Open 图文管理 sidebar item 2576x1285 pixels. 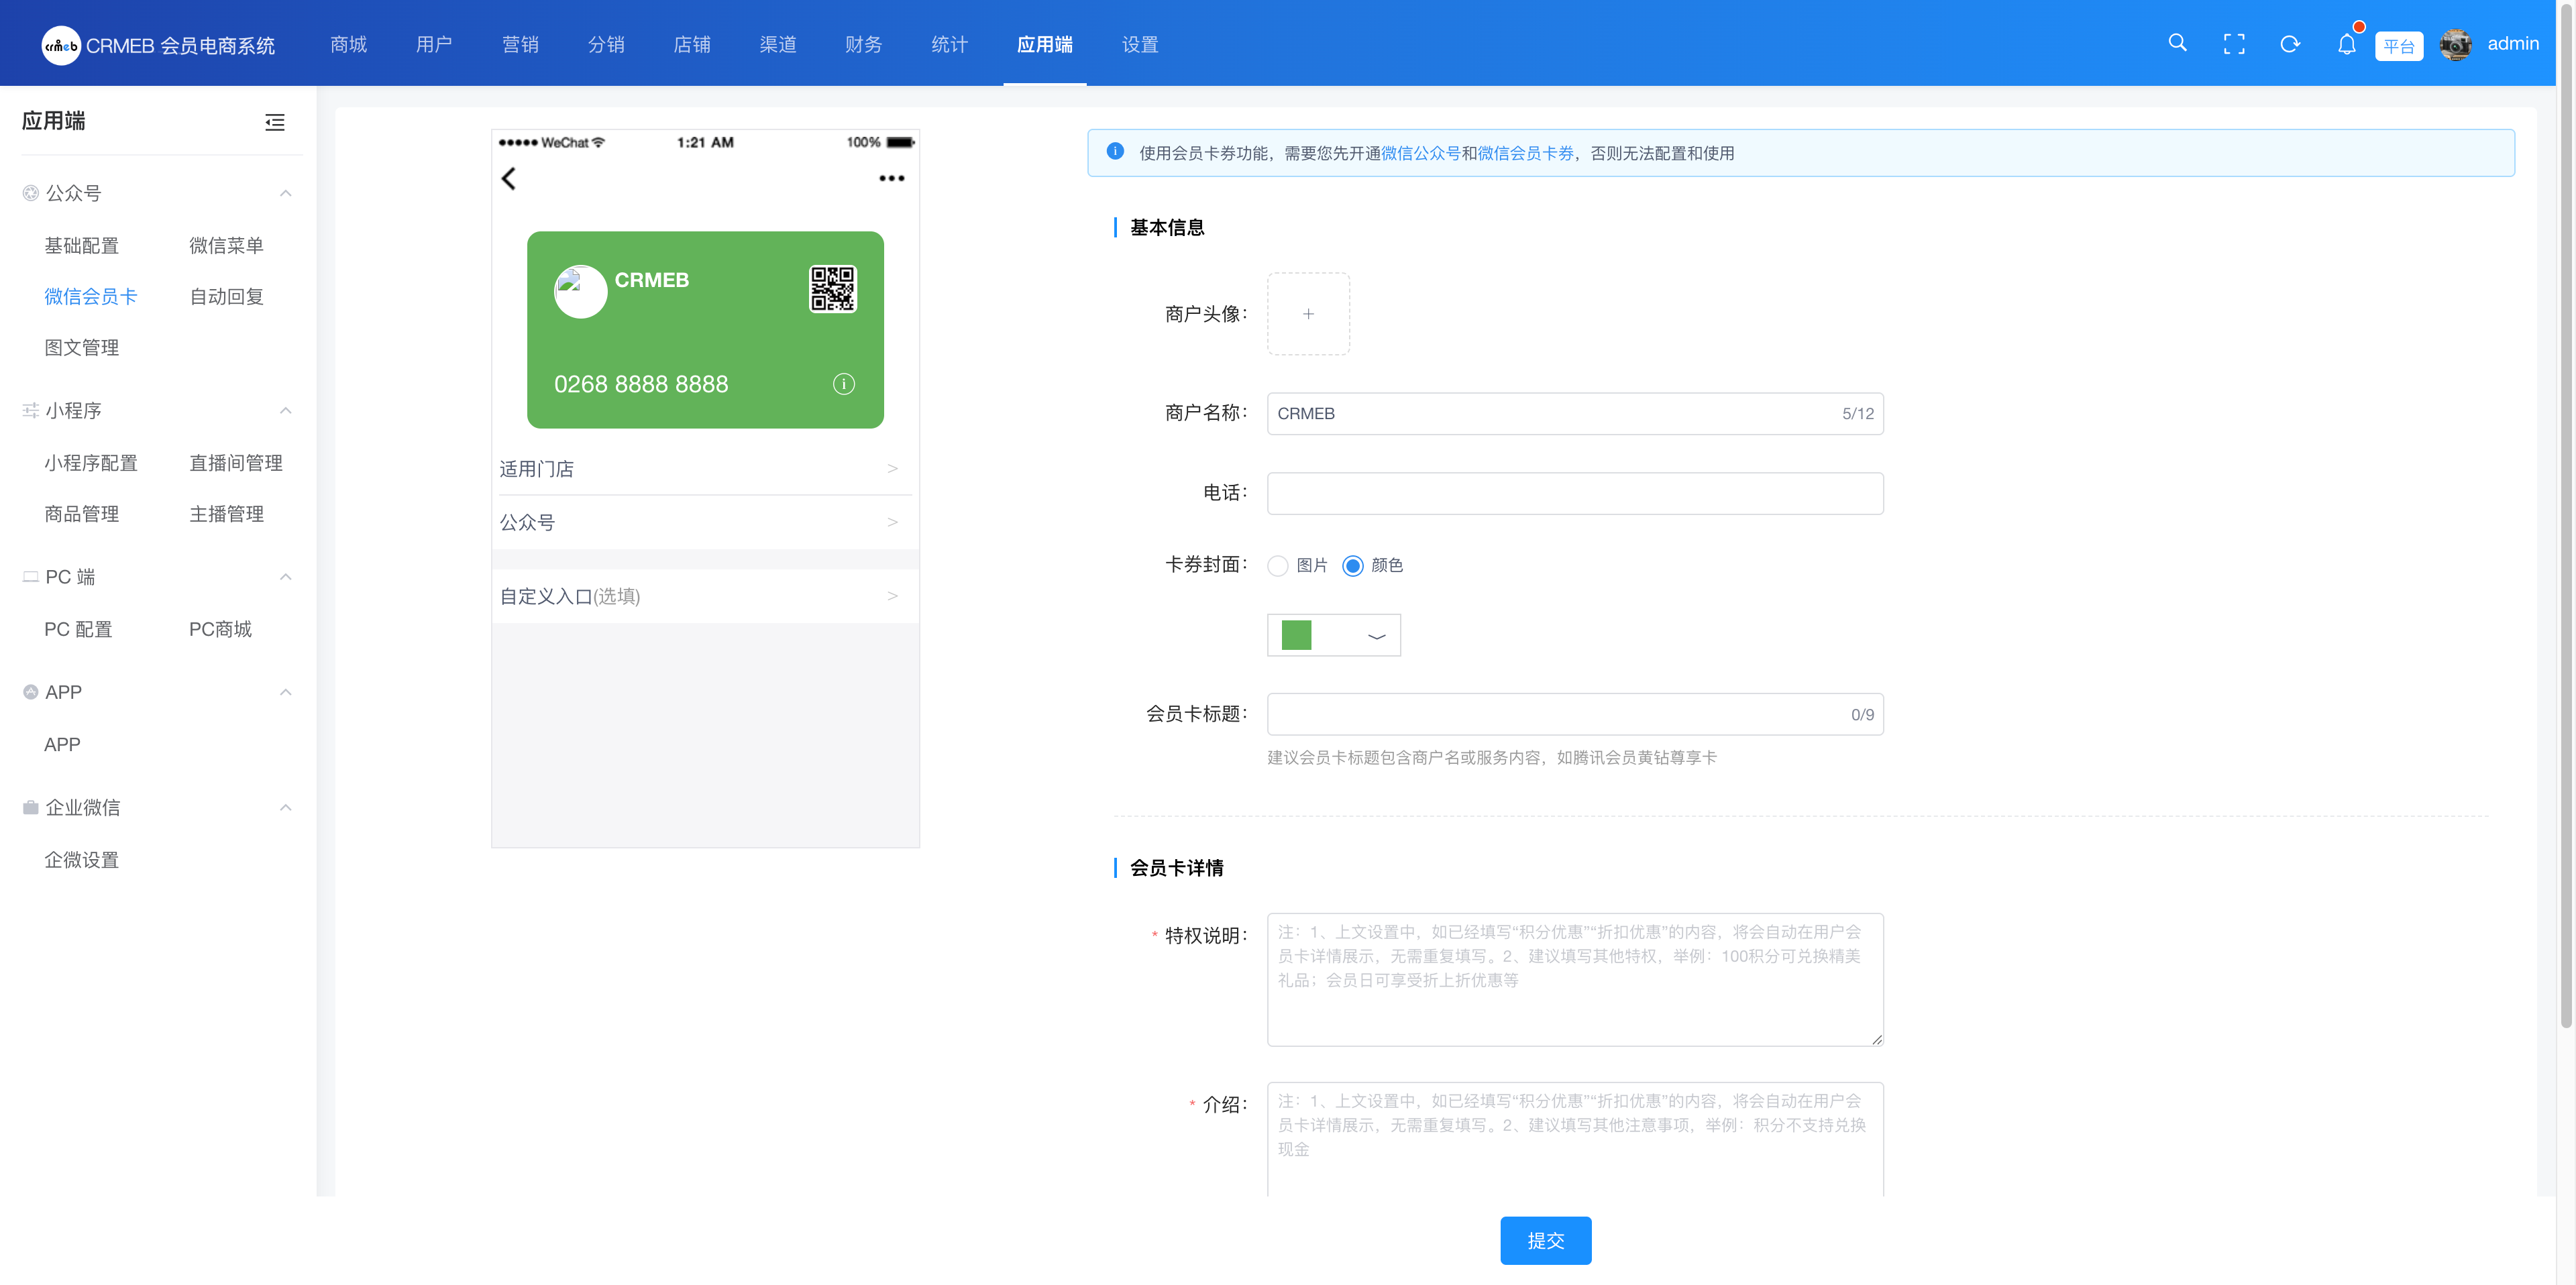[81, 348]
